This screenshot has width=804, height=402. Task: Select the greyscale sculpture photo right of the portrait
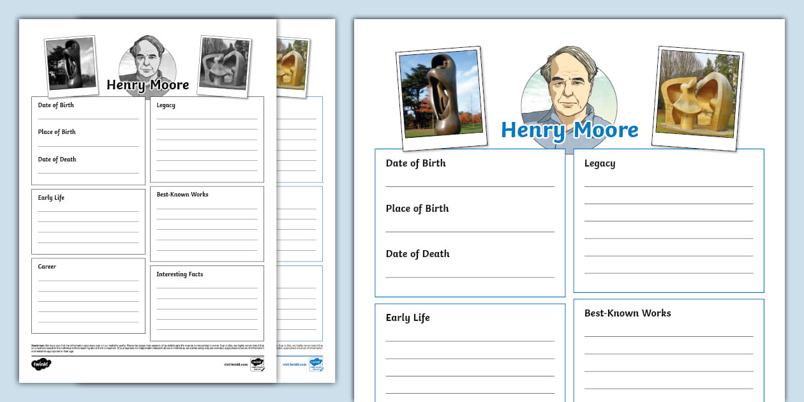click(x=224, y=66)
